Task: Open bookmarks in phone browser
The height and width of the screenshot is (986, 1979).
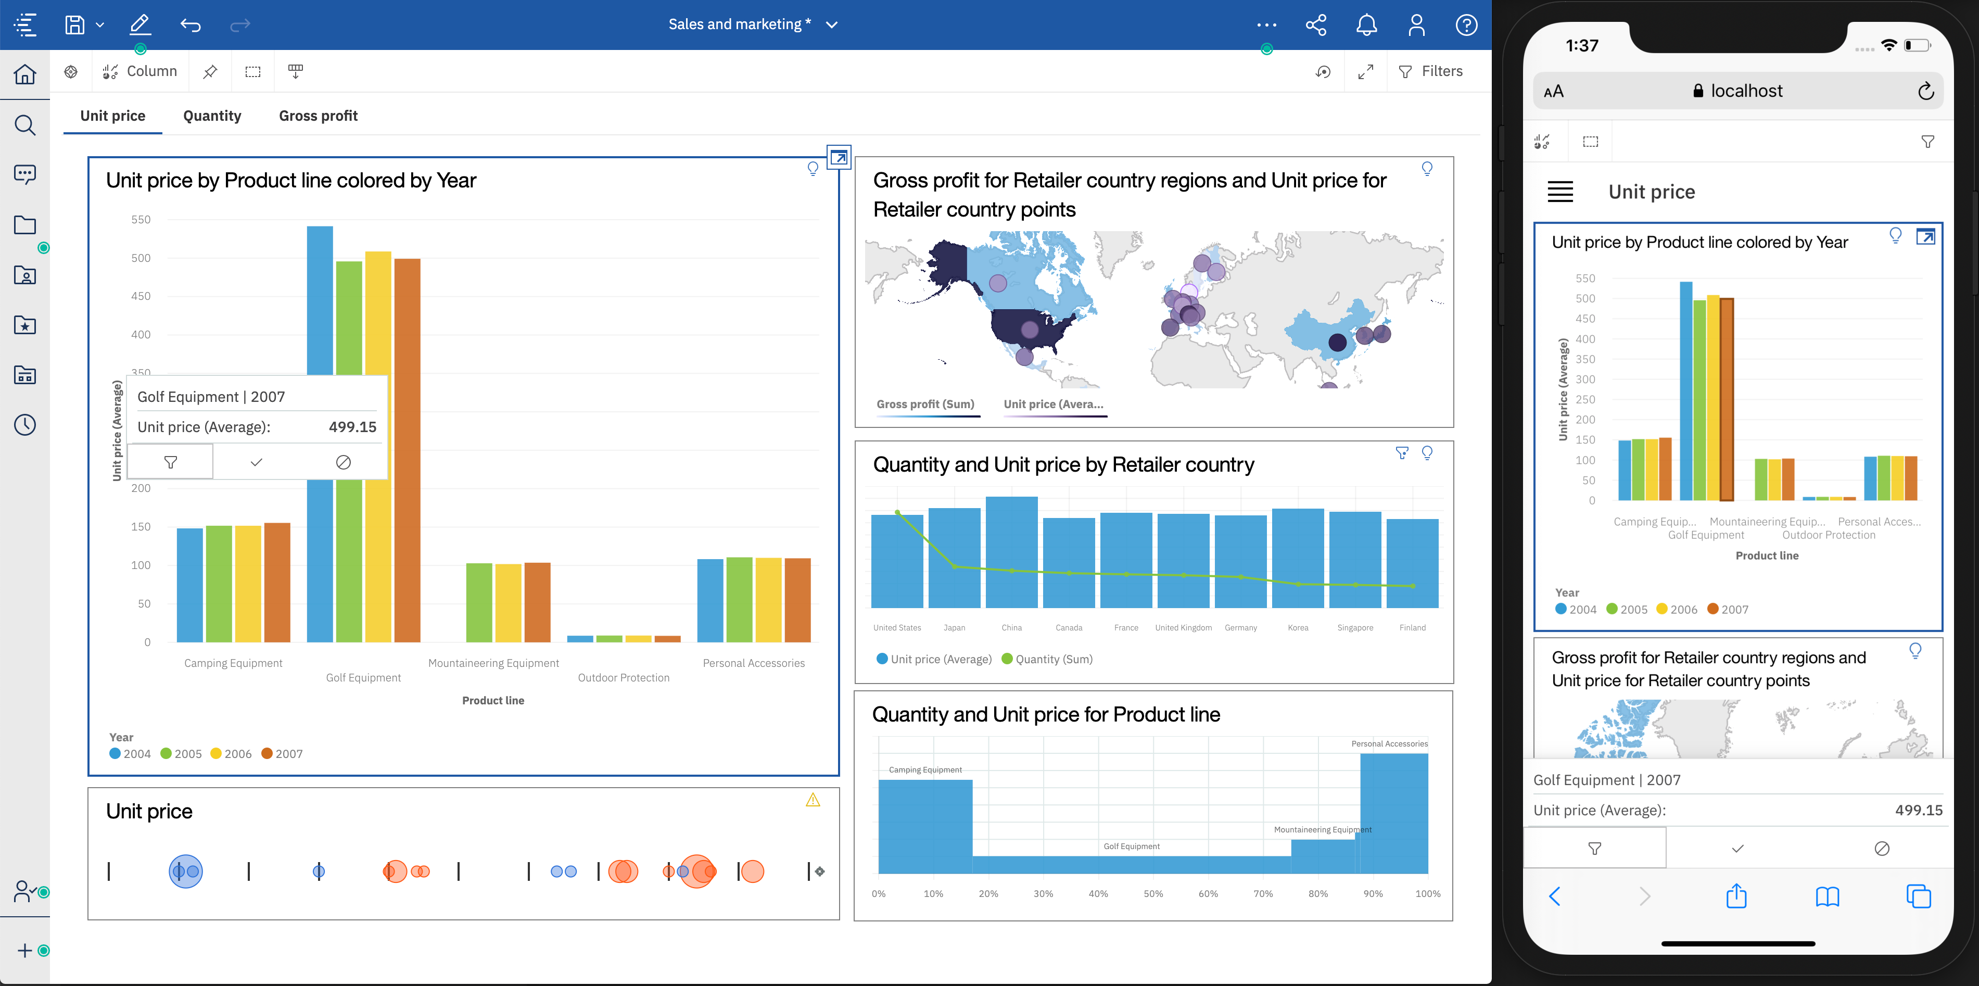Action: coord(1827,896)
